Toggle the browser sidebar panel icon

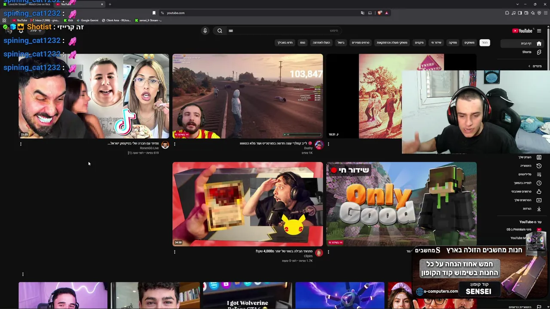520,13
